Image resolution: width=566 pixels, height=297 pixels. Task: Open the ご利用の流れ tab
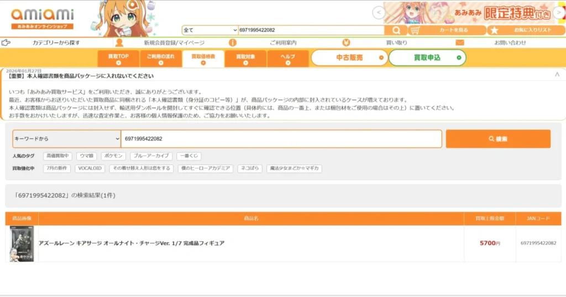pos(161,59)
